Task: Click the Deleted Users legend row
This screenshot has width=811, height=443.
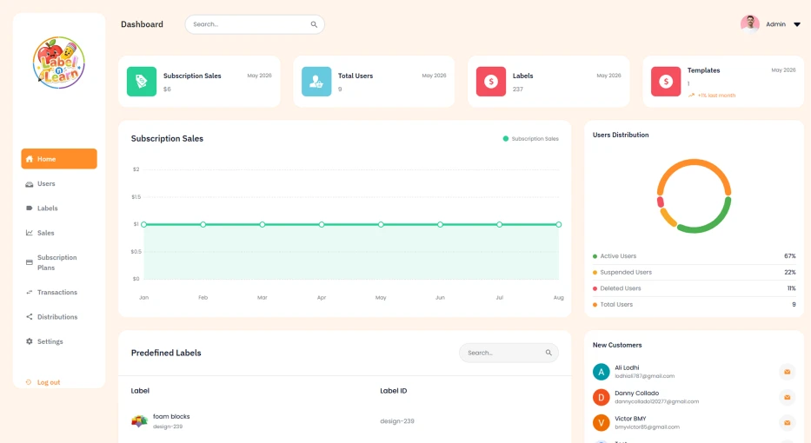Action: point(695,288)
